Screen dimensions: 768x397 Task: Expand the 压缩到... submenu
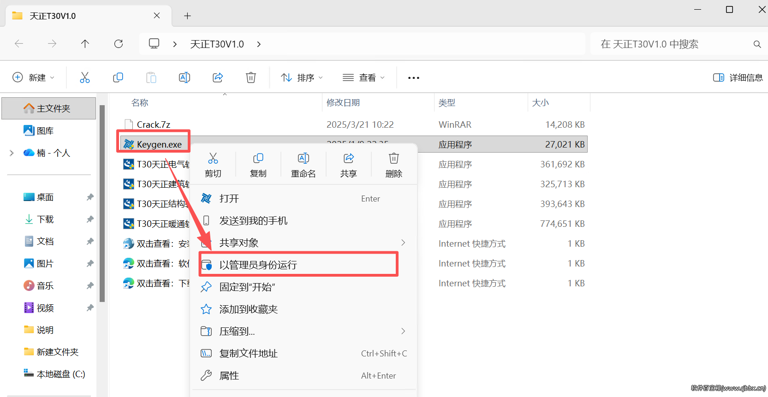click(403, 331)
